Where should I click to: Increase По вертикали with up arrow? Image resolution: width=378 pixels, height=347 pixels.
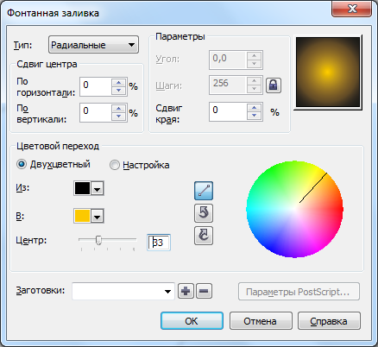tap(119, 109)
